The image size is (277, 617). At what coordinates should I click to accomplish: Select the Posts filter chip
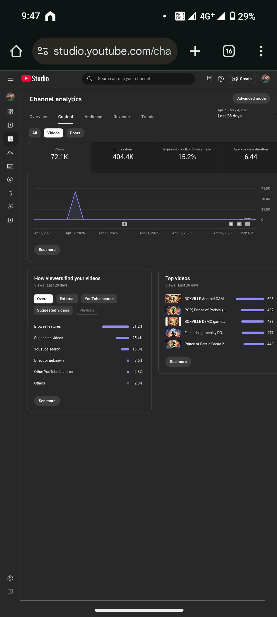click(75, 133)
